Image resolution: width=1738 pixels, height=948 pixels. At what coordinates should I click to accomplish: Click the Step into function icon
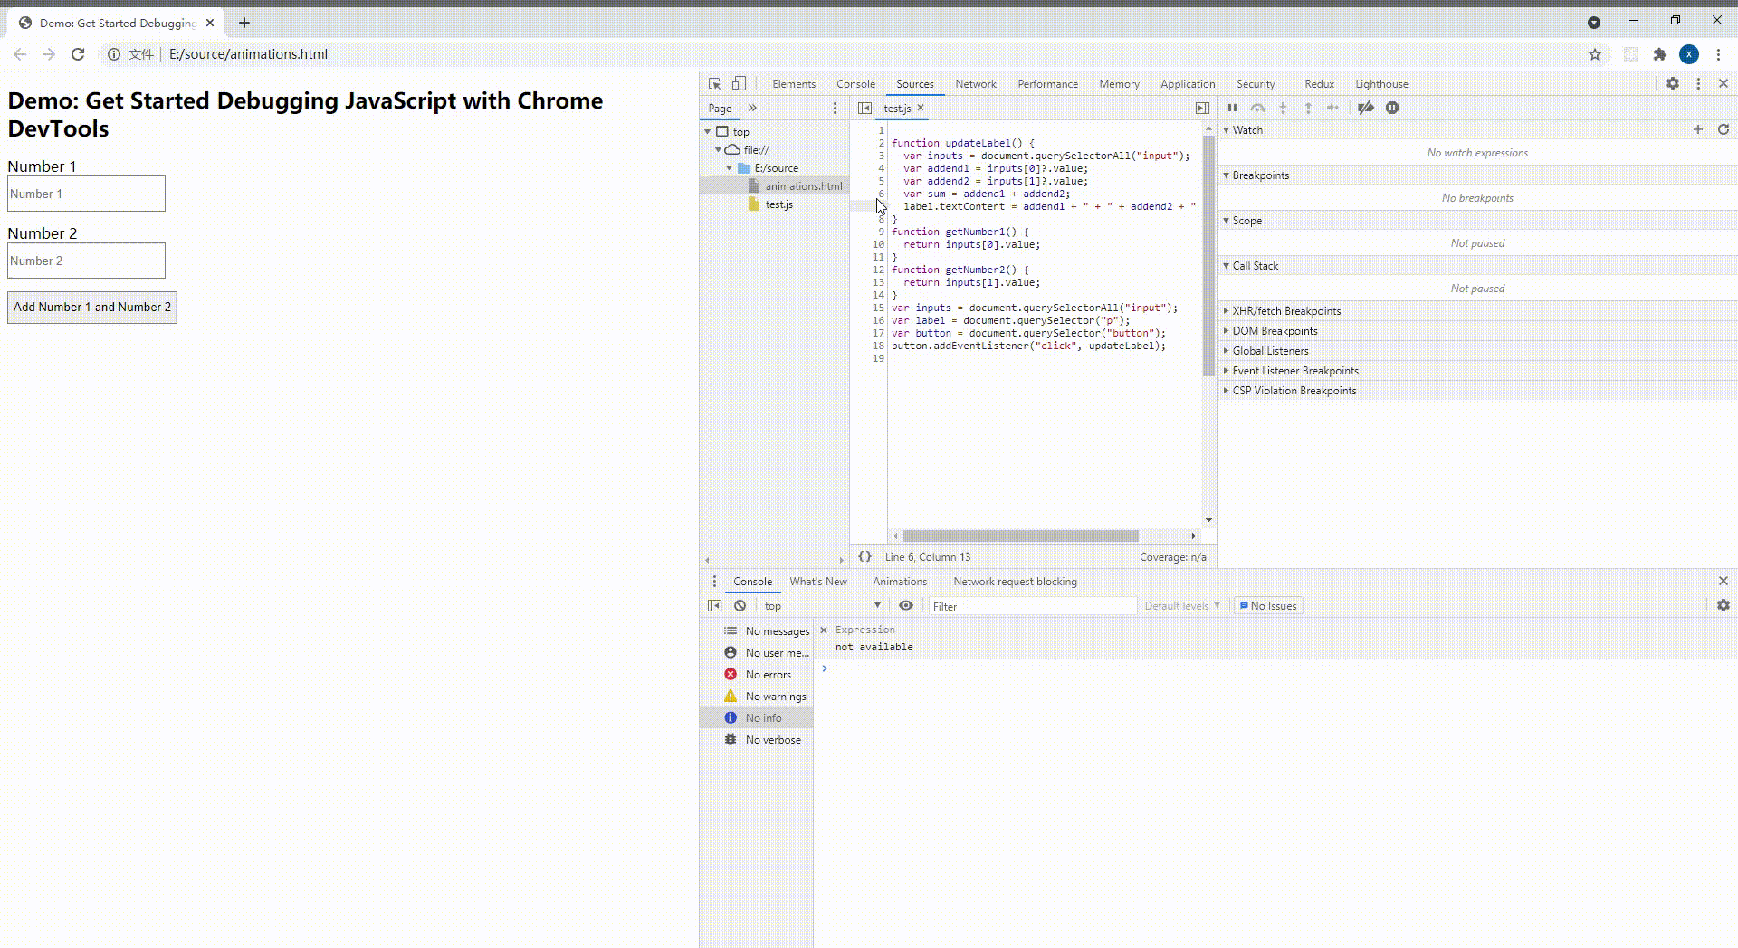[1283, 108]
